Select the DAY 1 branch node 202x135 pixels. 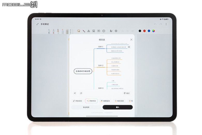point(101,47)
